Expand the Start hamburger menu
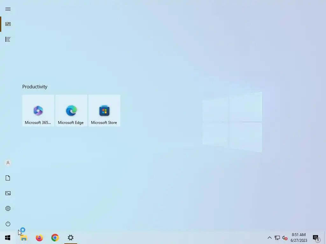The image size is (326, 244). (x=8, y=9)
